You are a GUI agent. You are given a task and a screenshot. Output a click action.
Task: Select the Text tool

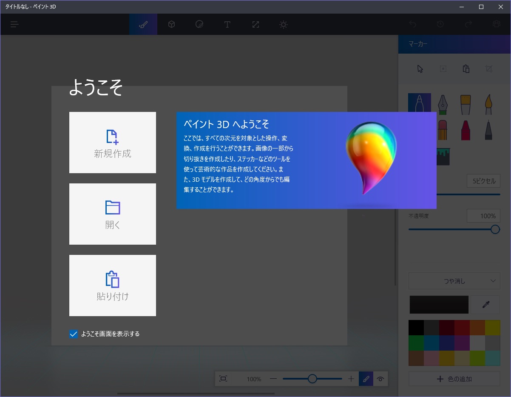(227, 24)
